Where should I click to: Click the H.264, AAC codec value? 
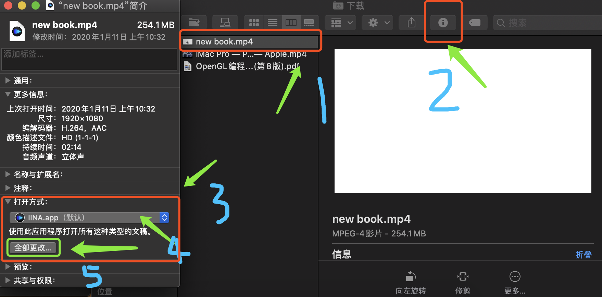point(84,128)
